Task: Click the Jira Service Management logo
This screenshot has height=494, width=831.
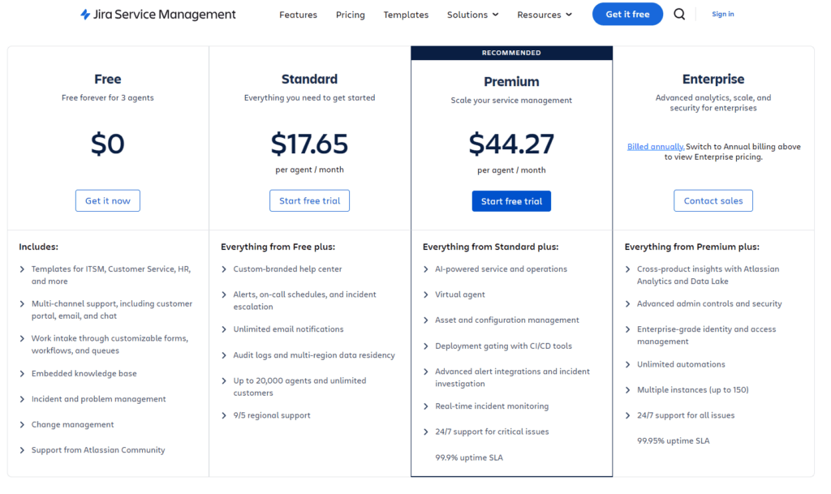Action: point(158,15)
